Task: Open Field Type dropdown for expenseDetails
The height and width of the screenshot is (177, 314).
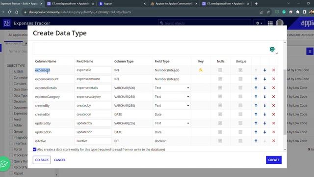Action: click(172, 88)
